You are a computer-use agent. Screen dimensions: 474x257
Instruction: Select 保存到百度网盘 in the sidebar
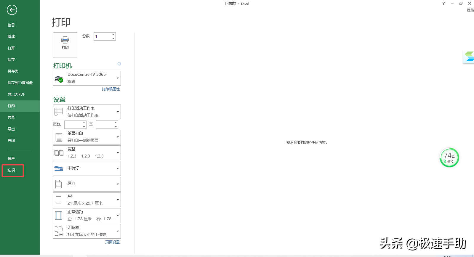point(20,83)
